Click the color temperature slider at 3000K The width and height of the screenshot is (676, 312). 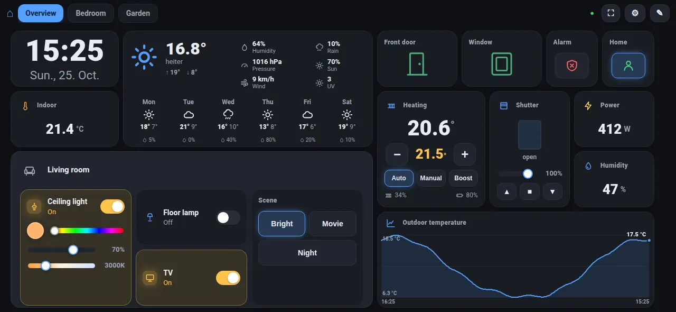pos(61,265)
